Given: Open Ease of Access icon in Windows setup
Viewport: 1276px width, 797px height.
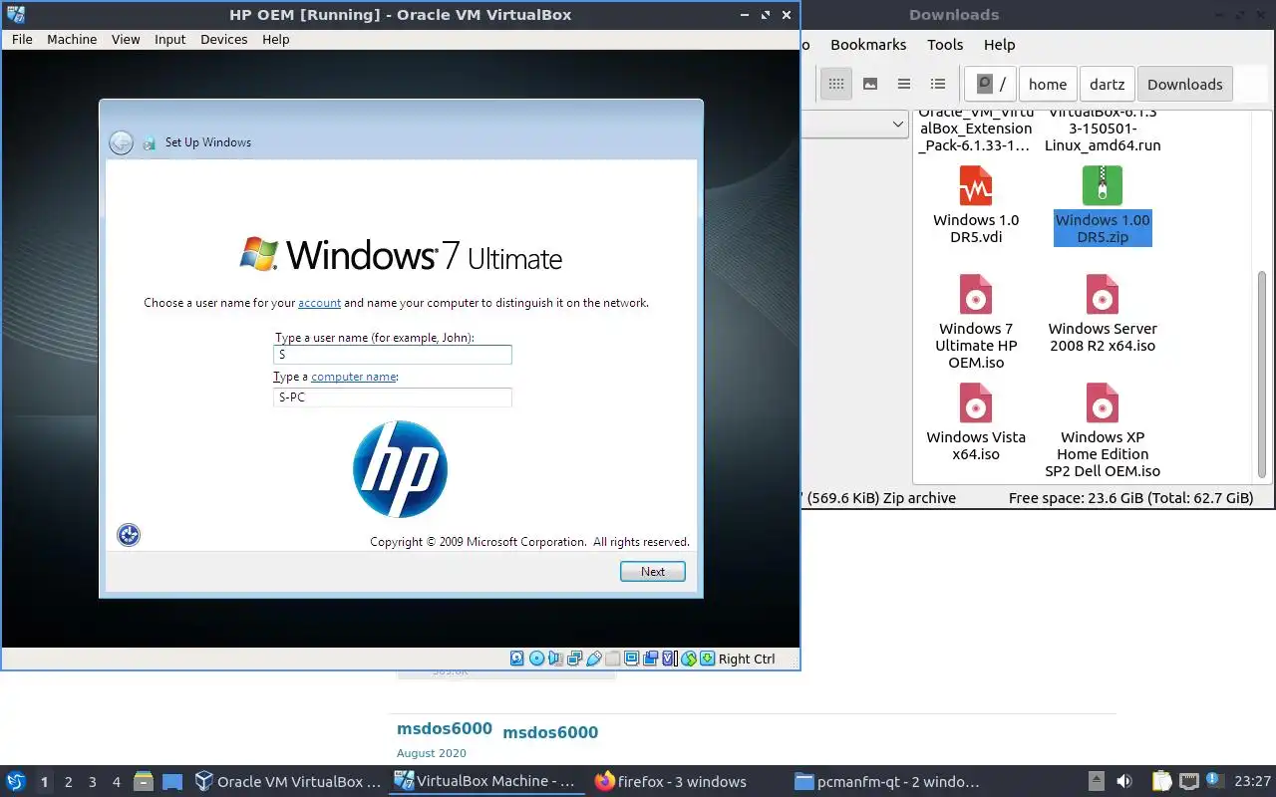Looking at the screenshot, I should point(129,535).
